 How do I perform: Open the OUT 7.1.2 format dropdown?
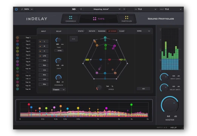click(x=171, y=9)
